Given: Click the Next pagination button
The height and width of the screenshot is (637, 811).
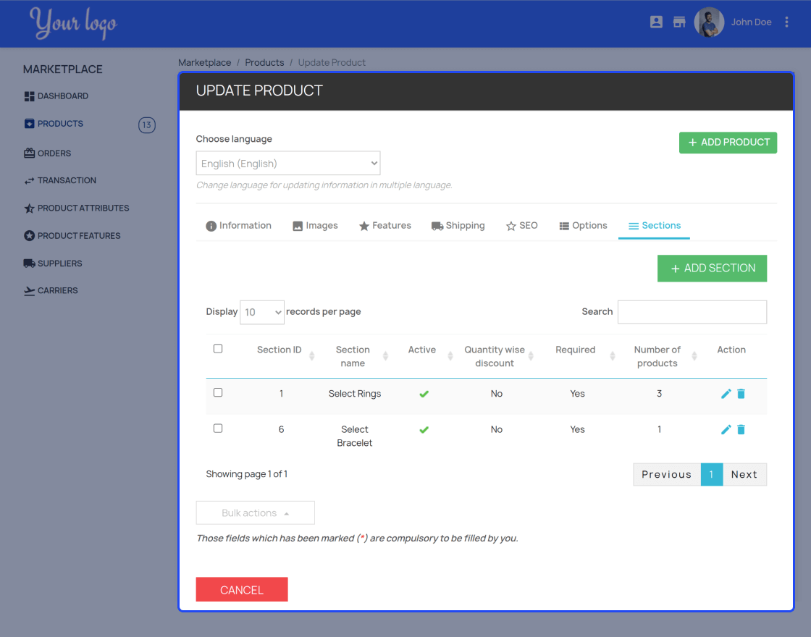Looking at the screenshot, I should 744,475.
